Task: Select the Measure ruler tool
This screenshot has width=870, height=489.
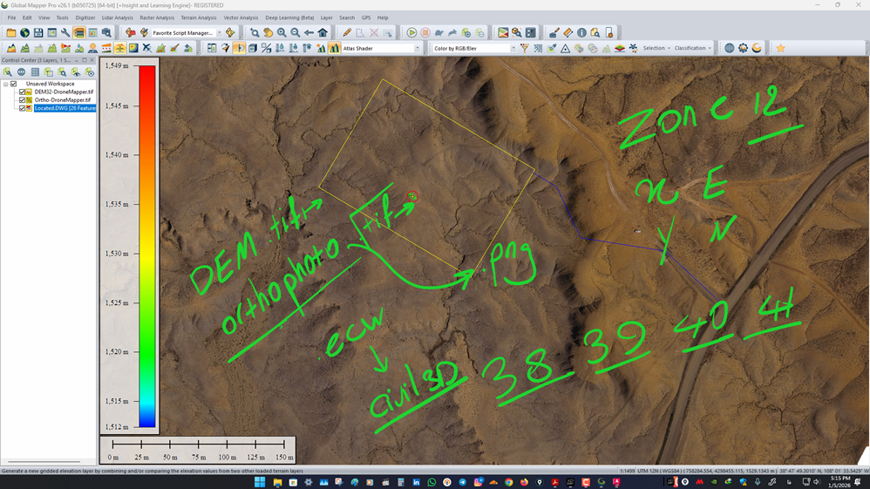Action: coord(568,33)
